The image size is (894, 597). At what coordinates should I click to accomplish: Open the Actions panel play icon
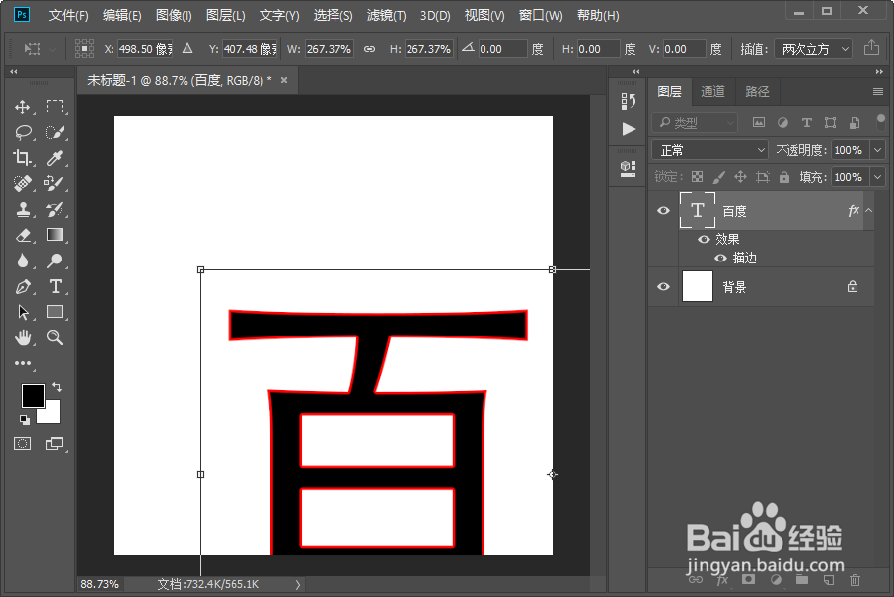click(629, 129)
